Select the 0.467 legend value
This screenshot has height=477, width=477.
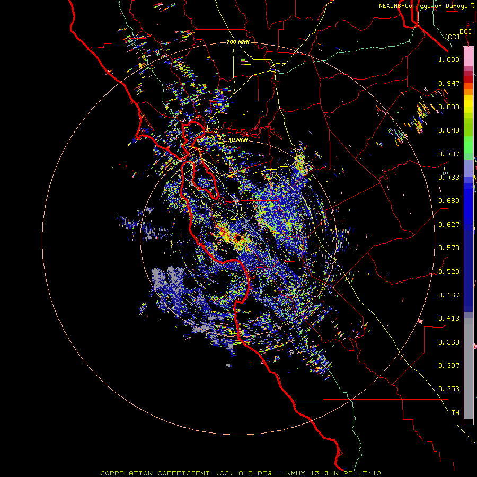tap(449, 295)
